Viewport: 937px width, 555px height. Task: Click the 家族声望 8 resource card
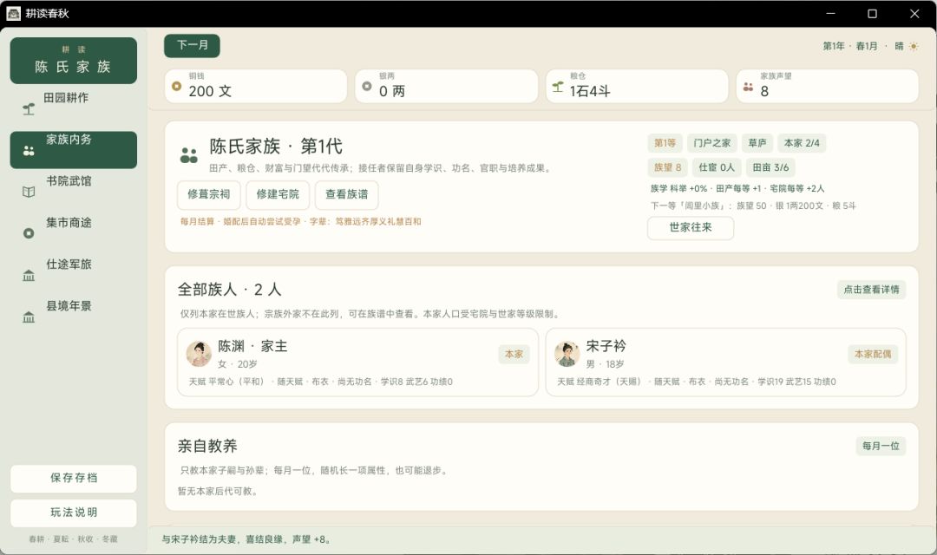click(x=827, y=86)
